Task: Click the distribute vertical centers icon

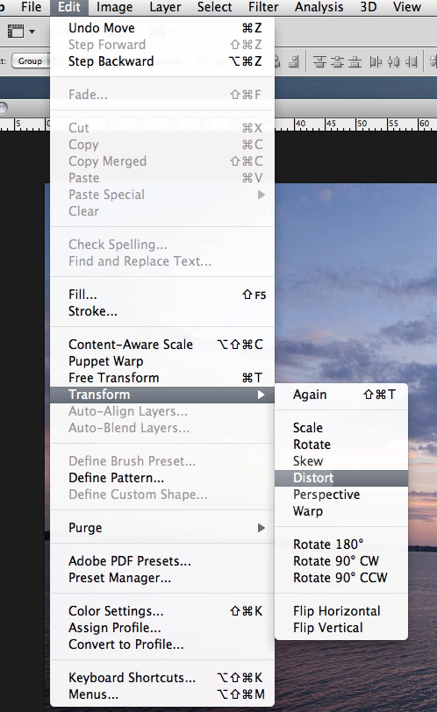Action: click(x=337, y=61)
